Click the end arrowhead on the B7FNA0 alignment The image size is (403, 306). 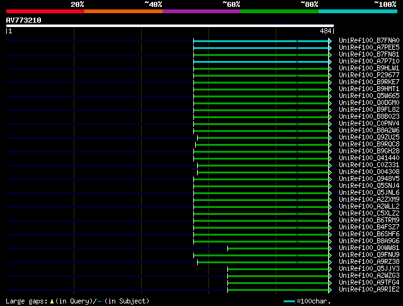click(330, 41)
